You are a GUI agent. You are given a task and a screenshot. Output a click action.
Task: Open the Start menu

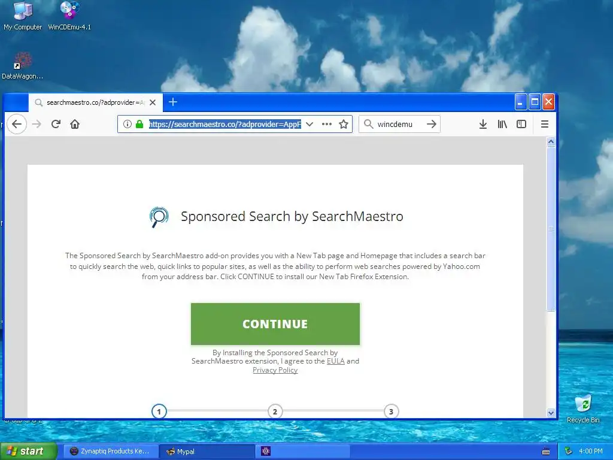tap(28, 452)
